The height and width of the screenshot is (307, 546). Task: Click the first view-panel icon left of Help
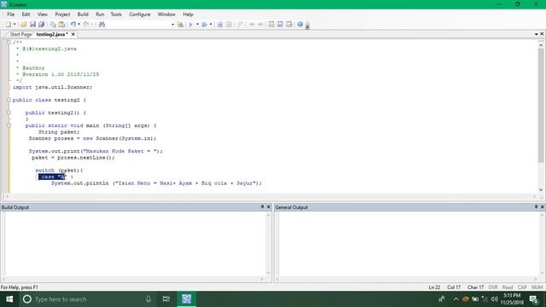[x=271, y=25]
